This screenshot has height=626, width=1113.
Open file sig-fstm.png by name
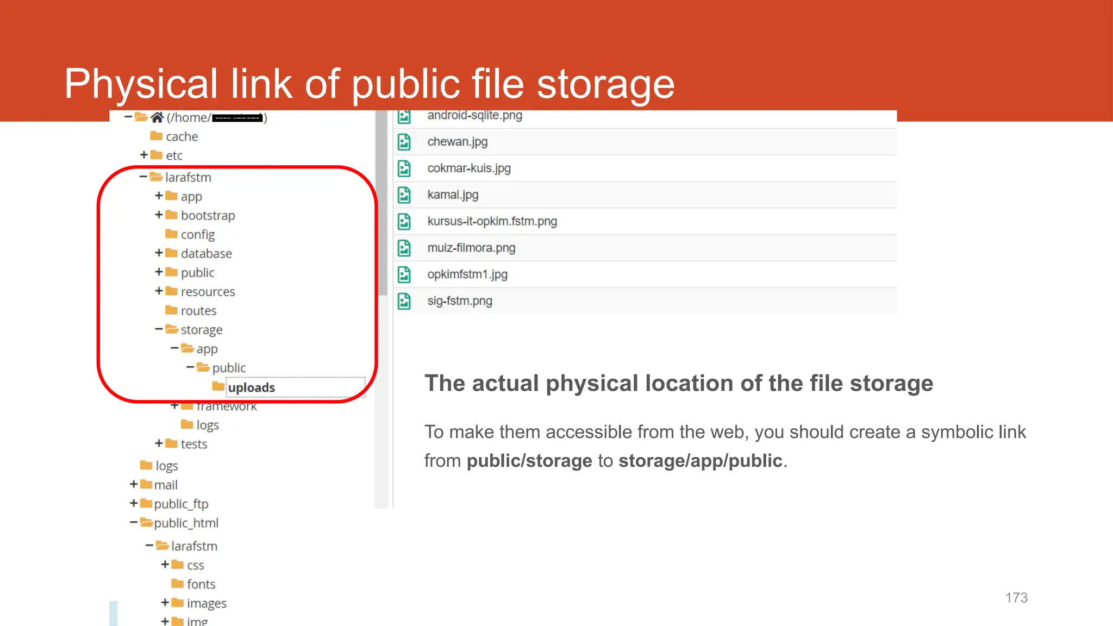pyautogui.click(x=460, y=301)
